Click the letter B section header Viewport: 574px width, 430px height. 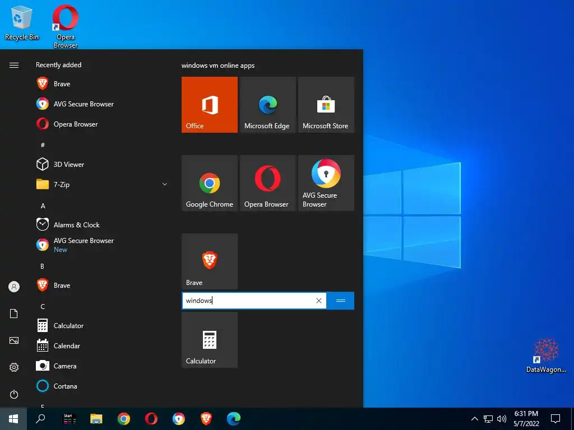pos(43,266)
